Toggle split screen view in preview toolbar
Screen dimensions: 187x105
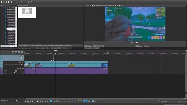pos(93,6)
